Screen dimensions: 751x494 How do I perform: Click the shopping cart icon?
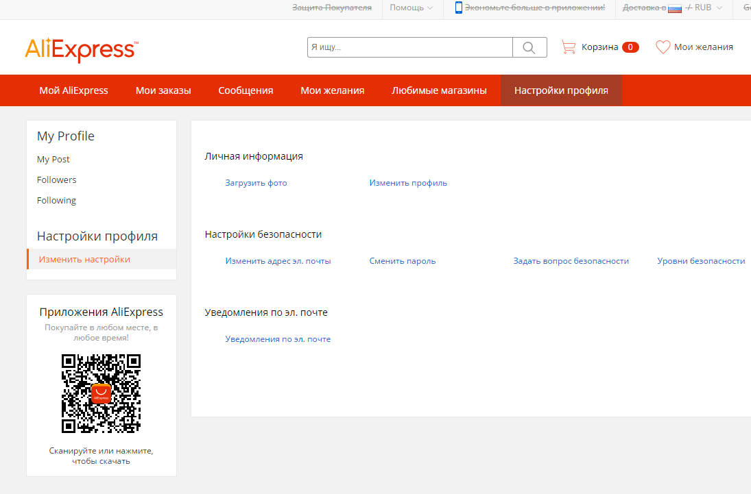tap(569, 47)
